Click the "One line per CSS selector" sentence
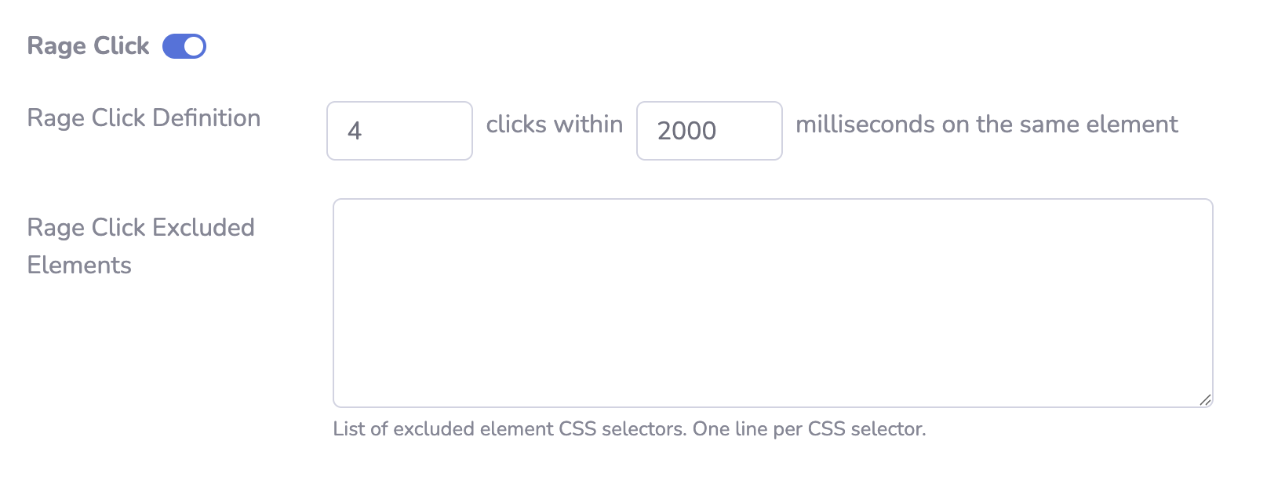This screenshot has height=484, width=1285. (x=809, y=429)
